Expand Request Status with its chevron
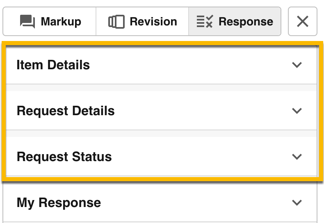324x223 pixels. pos(297,157)
